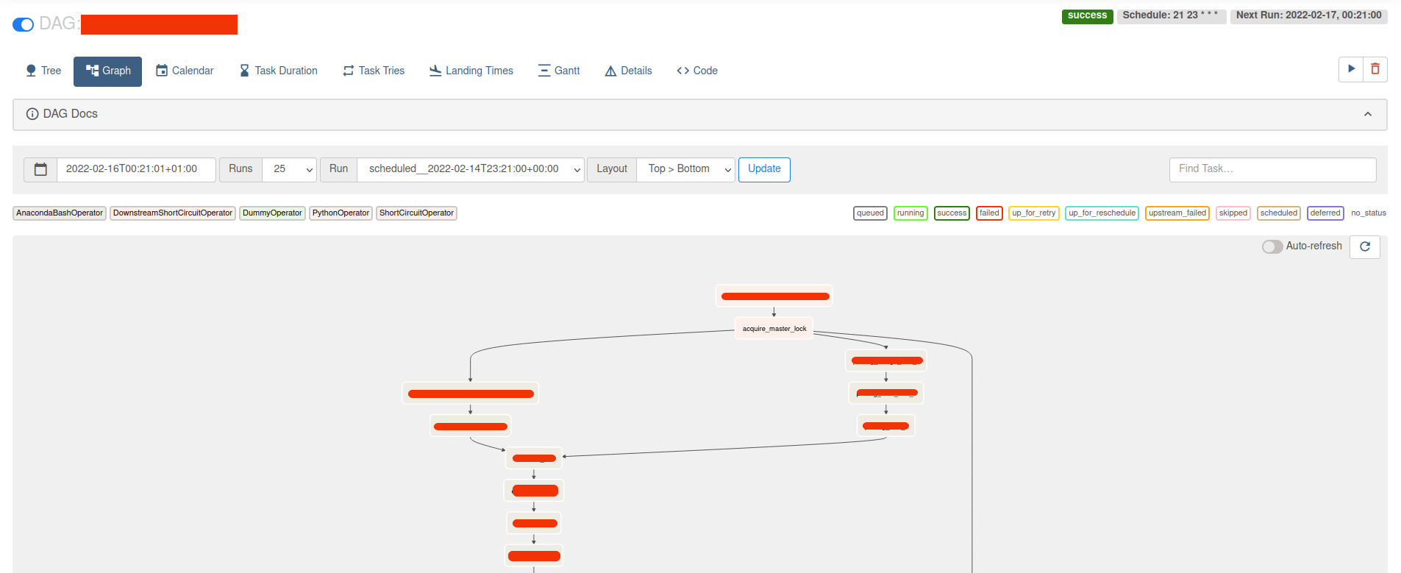This screenshot has height=573, width=1401.
Task: Refresh the graph with reload icon
Action: click(x=1365, y=246)
